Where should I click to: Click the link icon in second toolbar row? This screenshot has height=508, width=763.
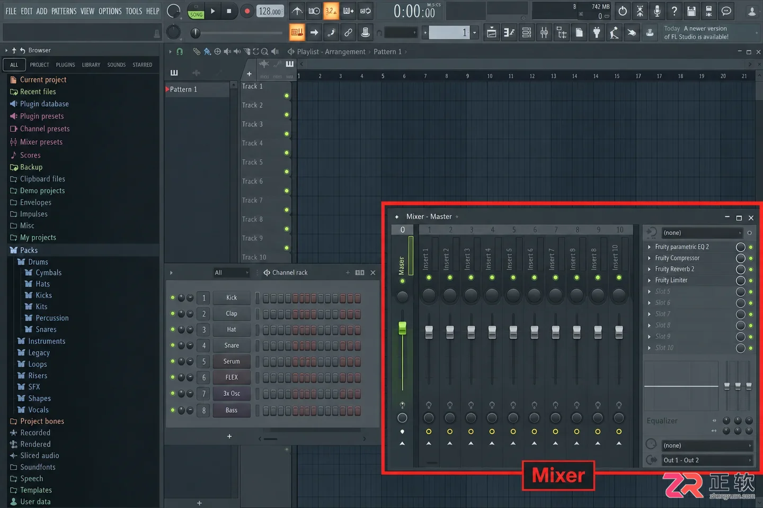point(348,33)
